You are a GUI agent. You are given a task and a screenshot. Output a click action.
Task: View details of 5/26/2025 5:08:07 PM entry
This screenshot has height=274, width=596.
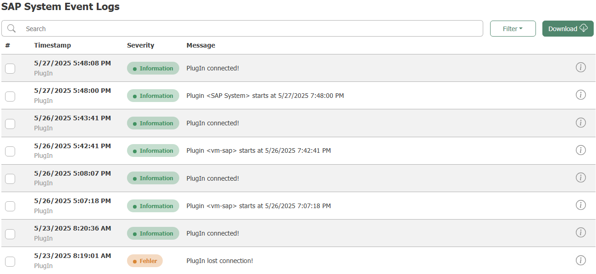[580, 177]
